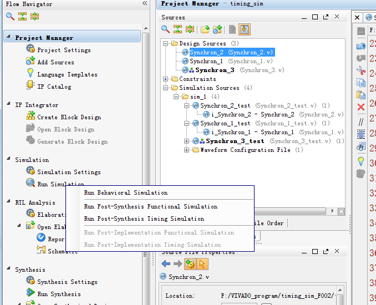The height and width of the screenshot is (305, 376).
Task: Click Source File Properties gear settings icon
Action: pyautogui.click(x=190, y=264)
